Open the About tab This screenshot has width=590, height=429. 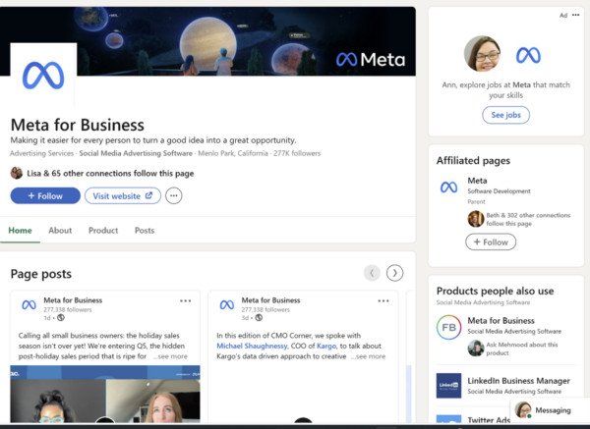point(60,231)
